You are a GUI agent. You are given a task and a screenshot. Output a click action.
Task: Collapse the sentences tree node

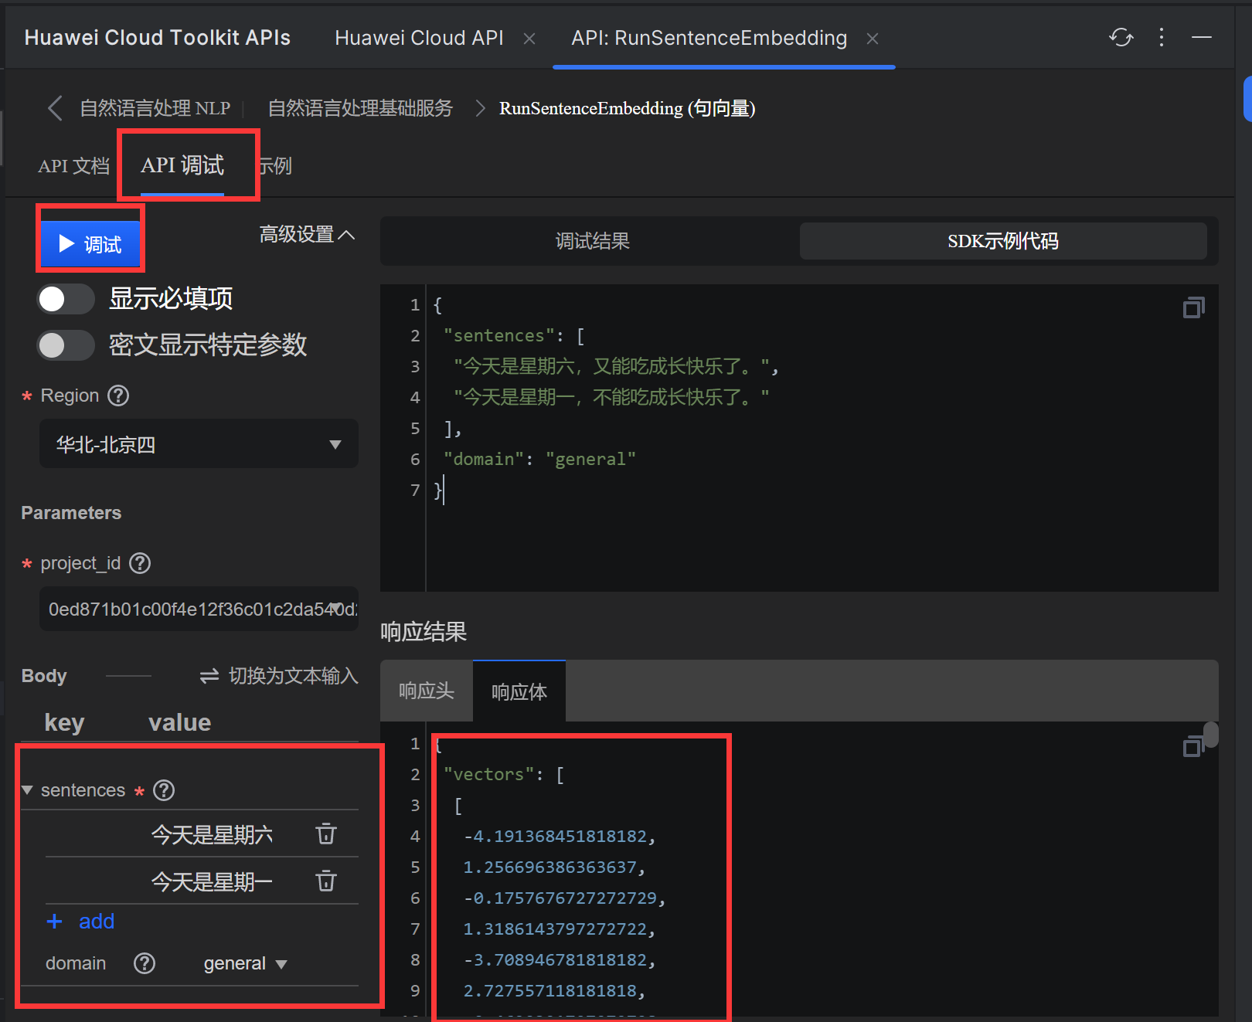pos(28,790)
